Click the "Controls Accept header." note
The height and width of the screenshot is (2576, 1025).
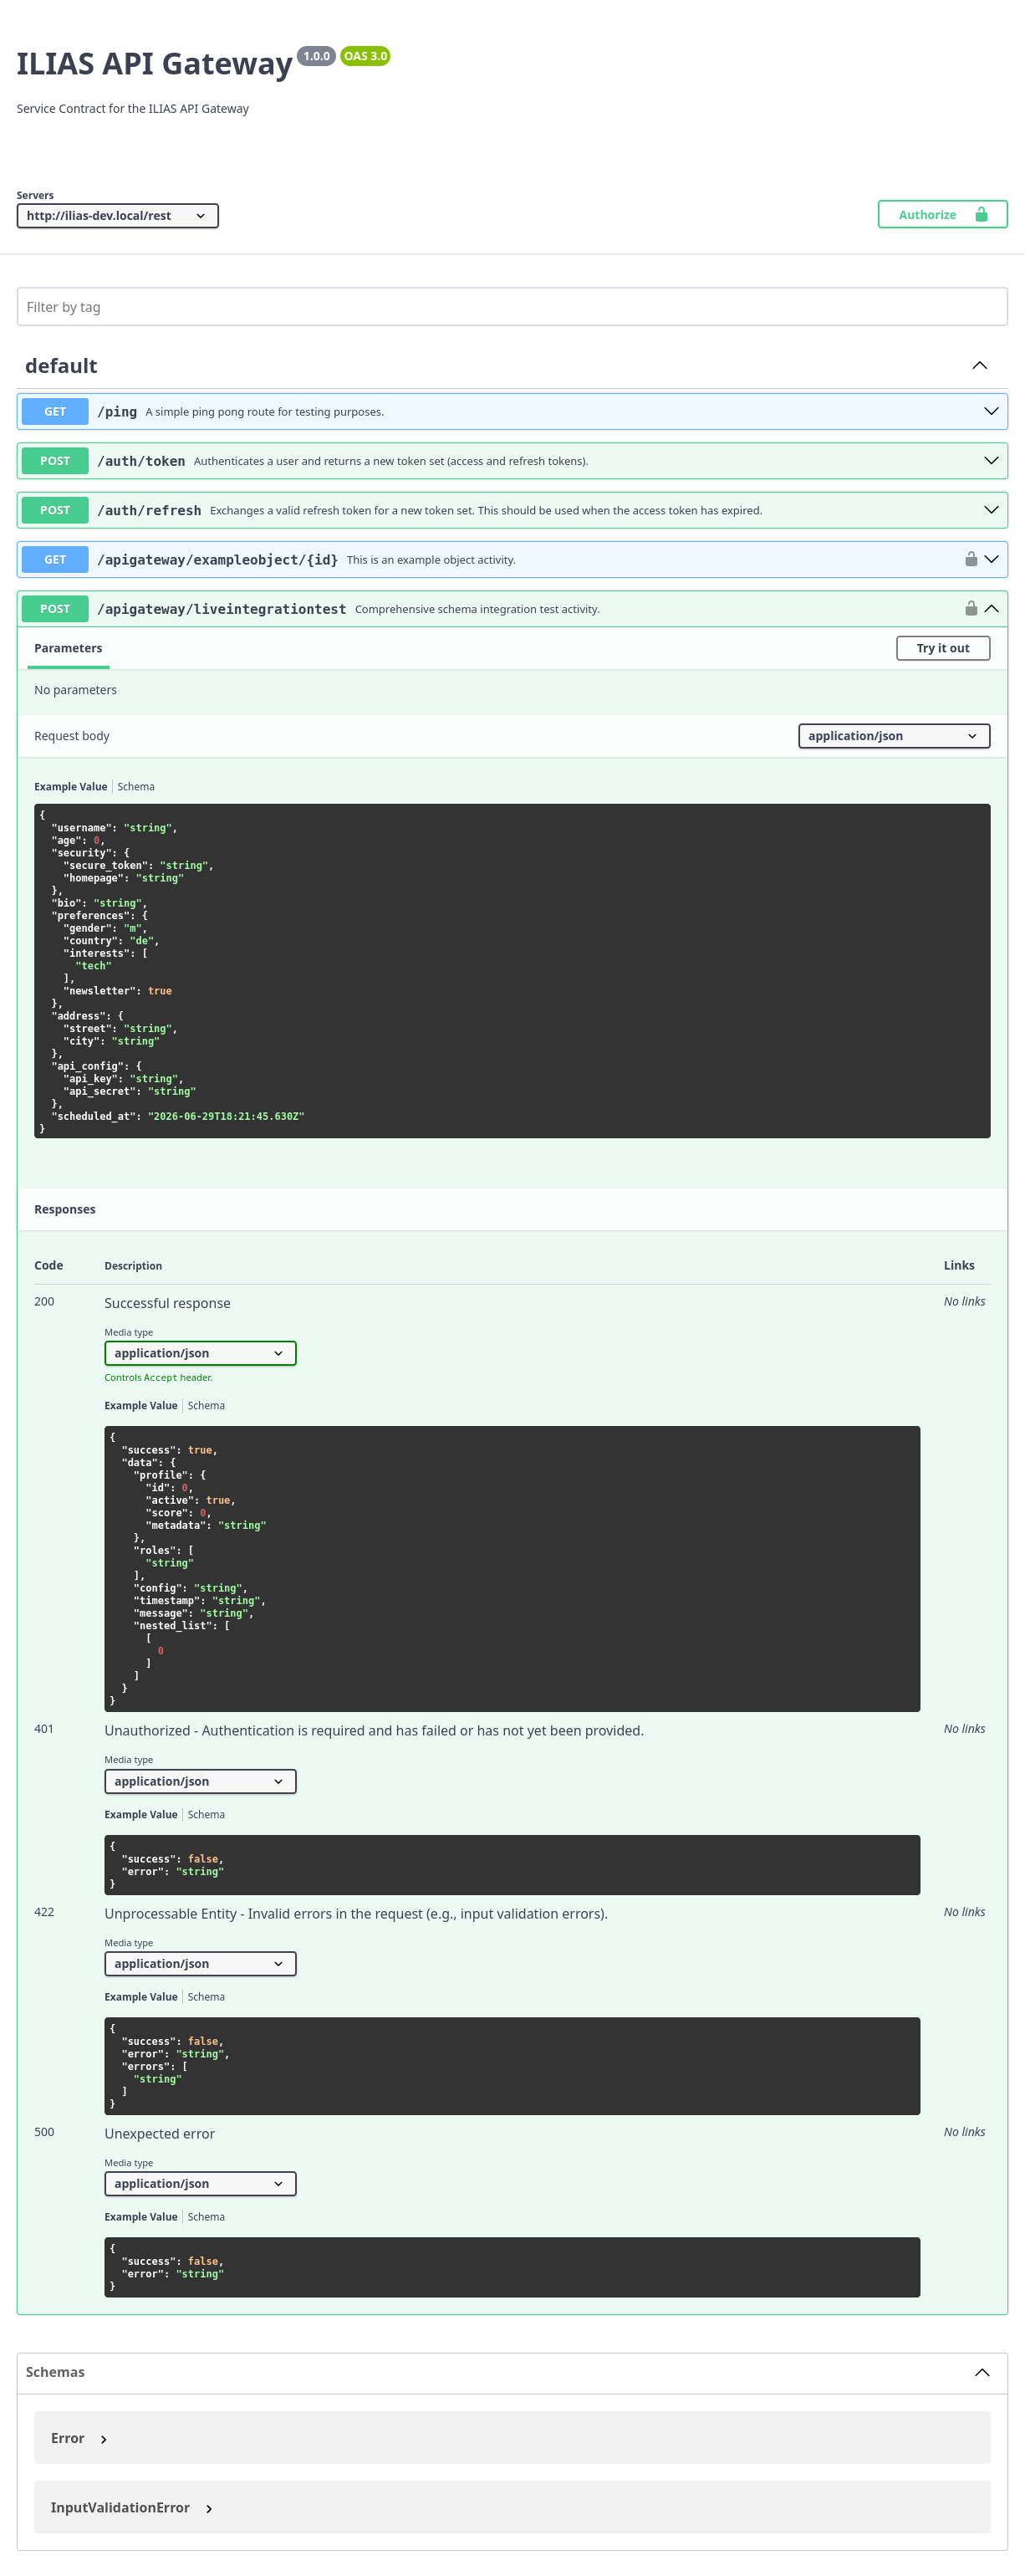coord(158,1377)
